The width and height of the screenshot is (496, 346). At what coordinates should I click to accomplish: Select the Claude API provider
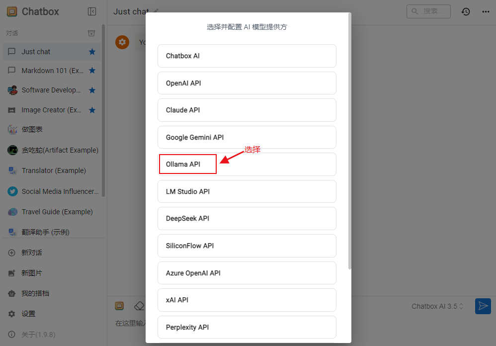247,110
